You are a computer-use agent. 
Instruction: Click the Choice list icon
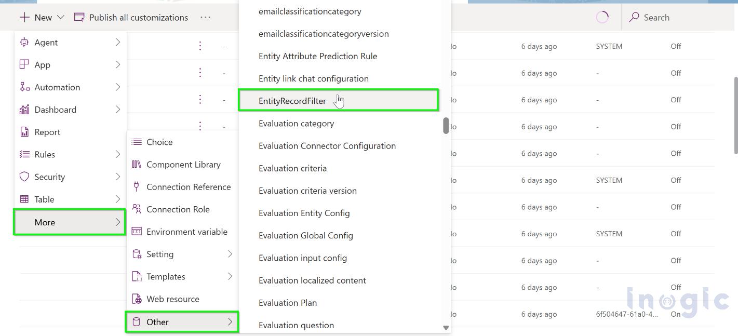coord(137,142)
